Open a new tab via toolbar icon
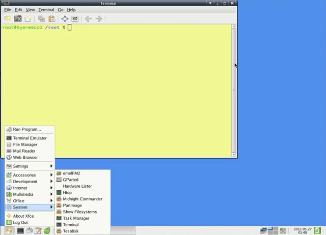326x235 pixels. click(x=8, y=19)
